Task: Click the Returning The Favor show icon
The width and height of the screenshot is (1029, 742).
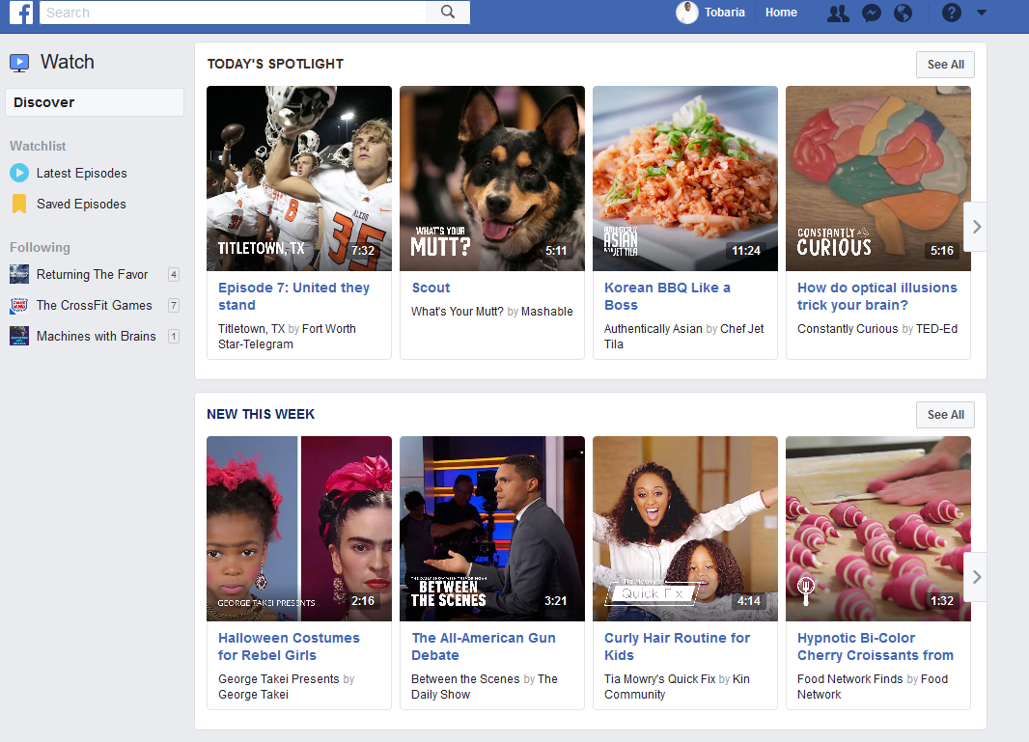Action: [x=19, y=274]
